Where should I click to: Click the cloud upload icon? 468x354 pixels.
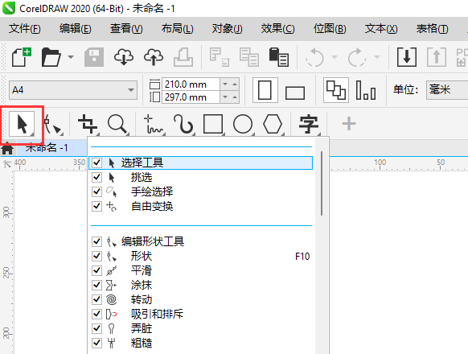tap(154, 57)
